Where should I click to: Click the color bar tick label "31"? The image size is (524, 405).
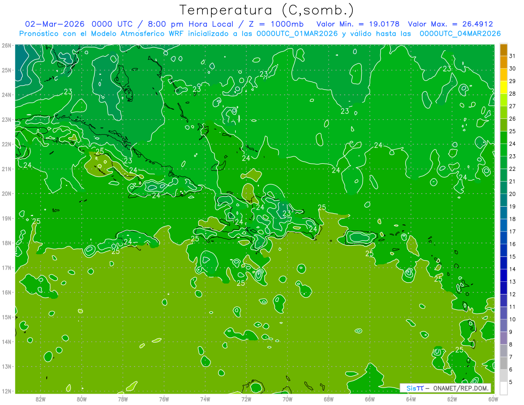[513, 56]
